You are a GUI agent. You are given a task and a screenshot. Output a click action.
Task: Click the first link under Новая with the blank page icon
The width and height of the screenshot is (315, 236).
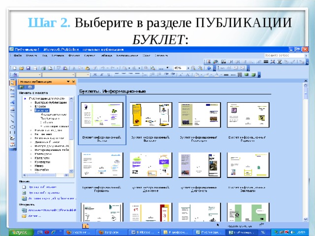[x=43, y=187]
